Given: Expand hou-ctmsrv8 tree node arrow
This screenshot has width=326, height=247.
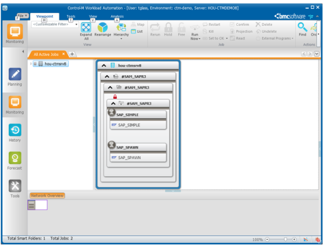Looking at the screenshot, I should tap(31, 64).
